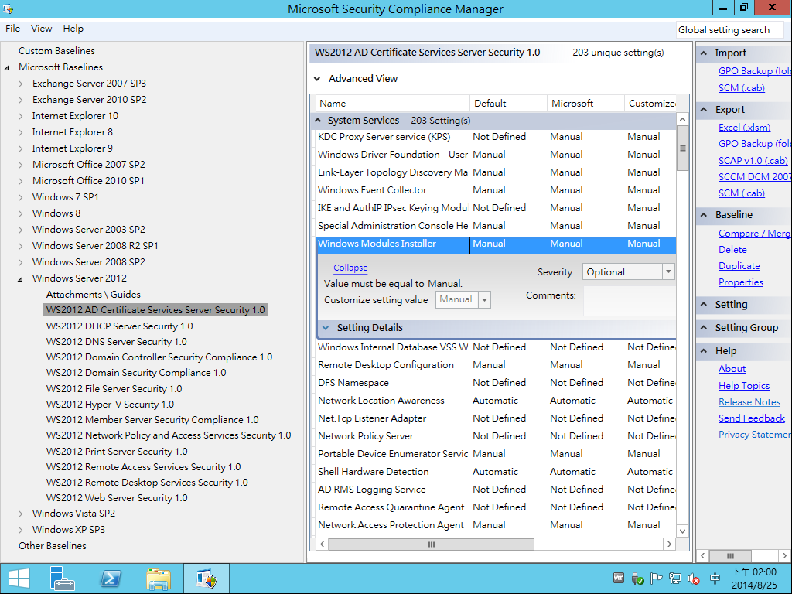Image resolution: width=792 pixels, height=594 pixels.
Task: Open Server Manager from the taskbar
Action: tap(62, 579)
